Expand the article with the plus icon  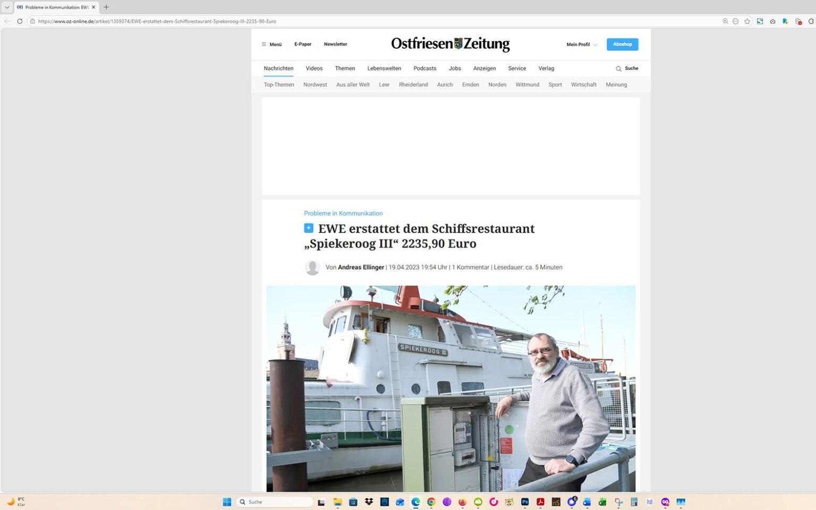309,228
